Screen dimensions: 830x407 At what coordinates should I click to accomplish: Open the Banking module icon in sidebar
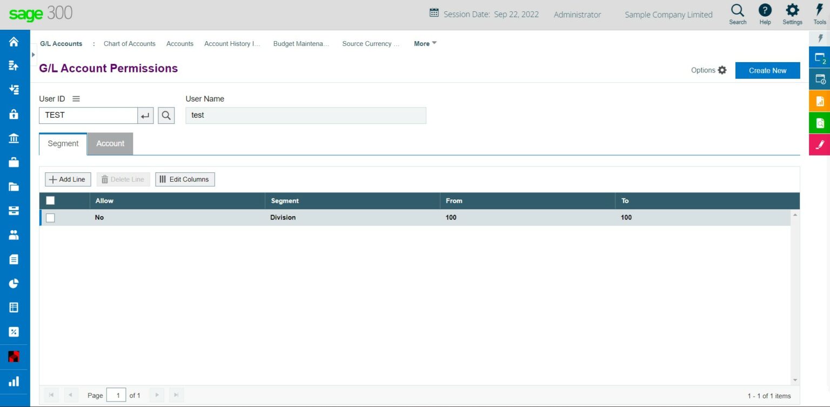point(14,138)
